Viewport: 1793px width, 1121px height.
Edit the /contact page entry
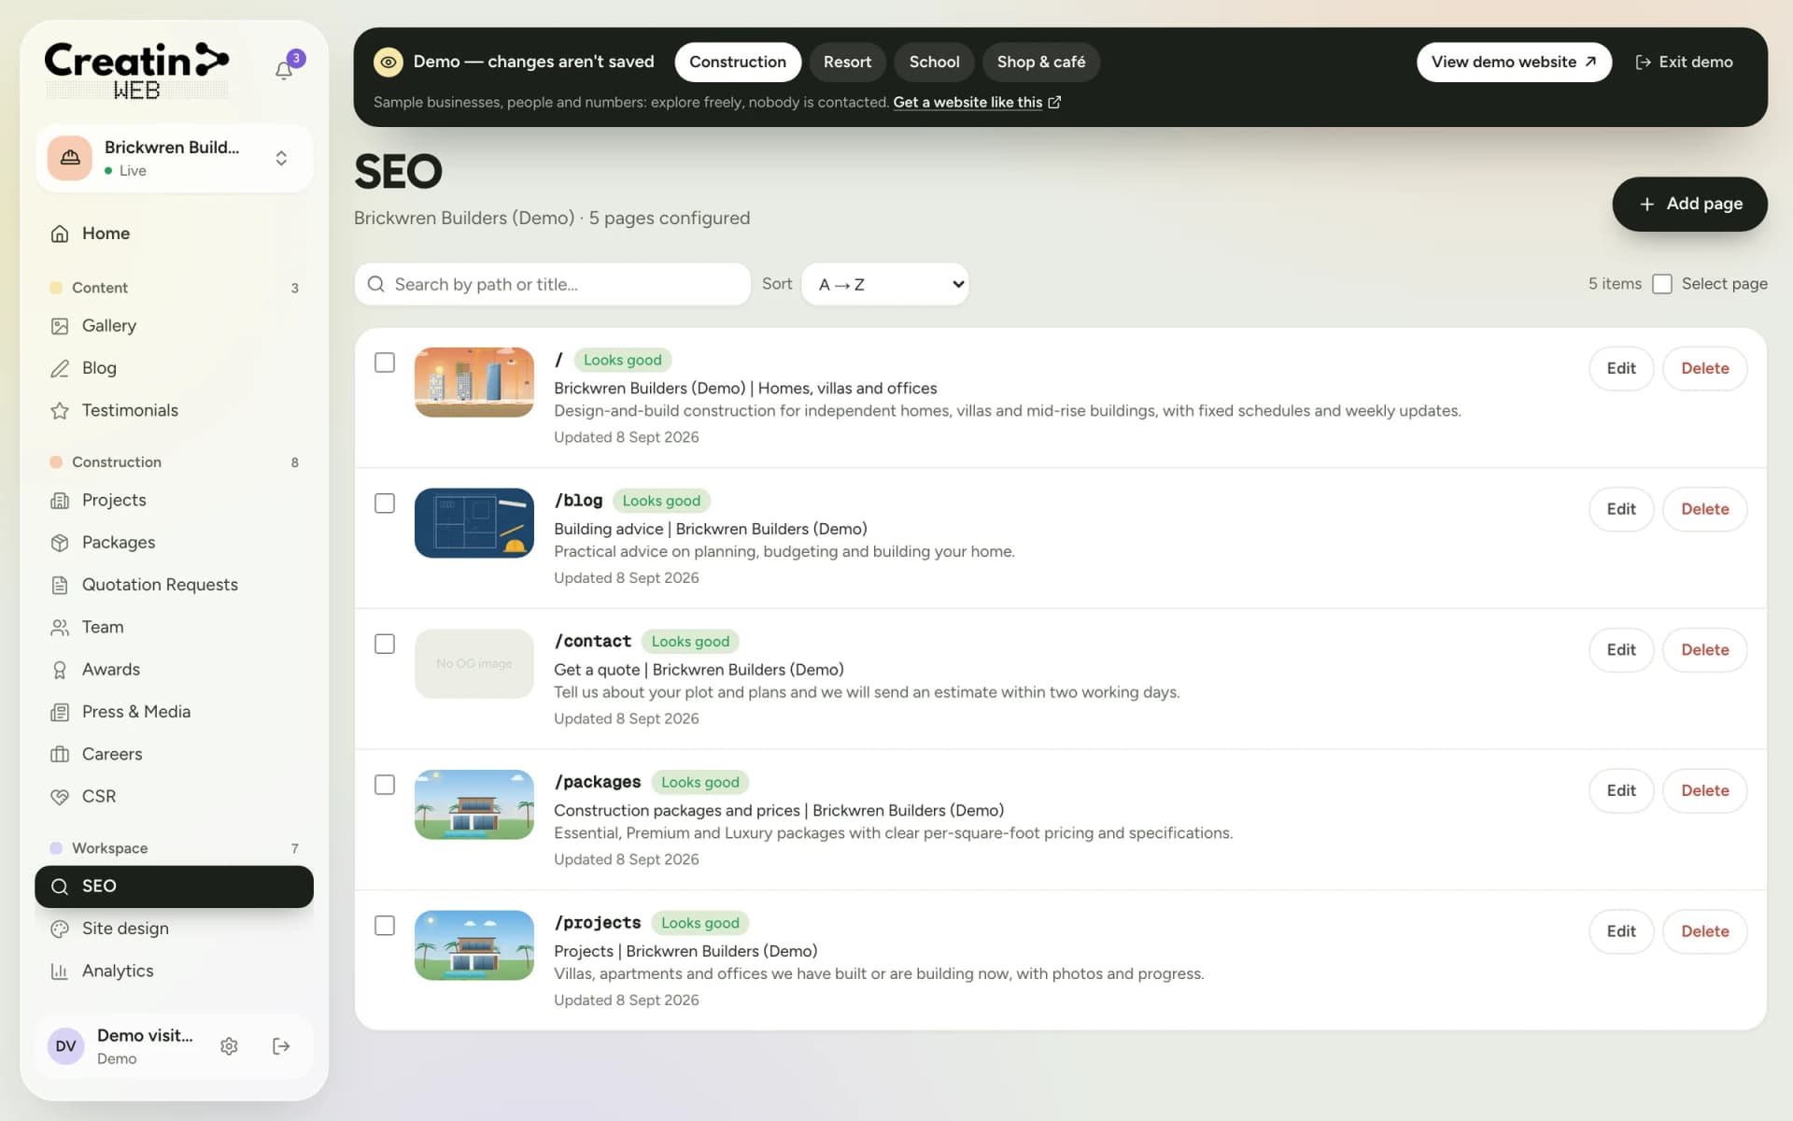point(1621,650)
